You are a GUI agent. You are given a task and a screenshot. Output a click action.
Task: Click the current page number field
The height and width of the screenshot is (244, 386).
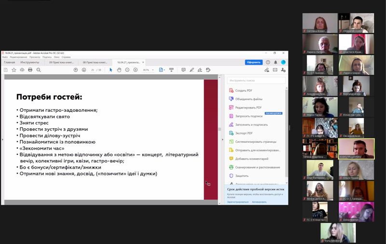pos(93,70)
